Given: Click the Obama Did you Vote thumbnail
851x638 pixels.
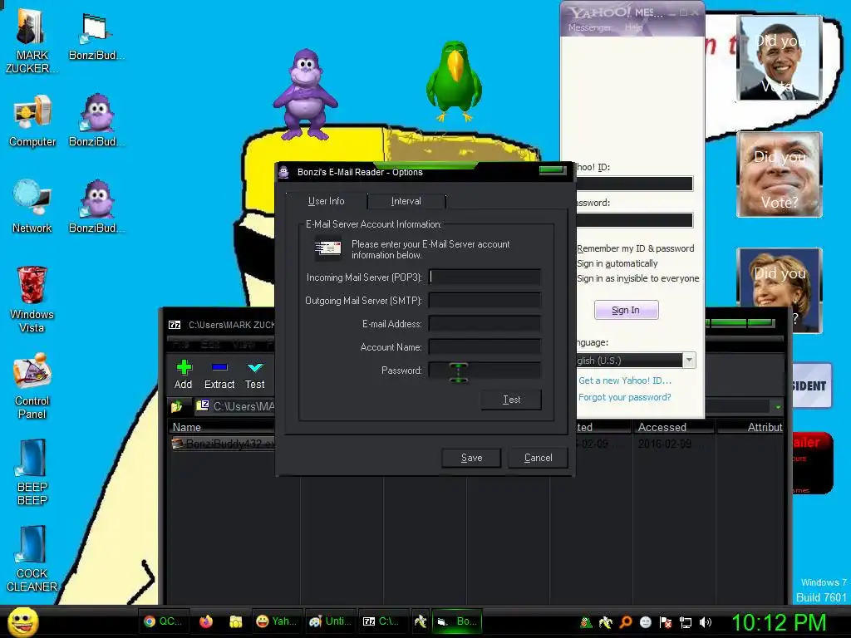Looking at the screenshot, I should [x=780, y=59].
